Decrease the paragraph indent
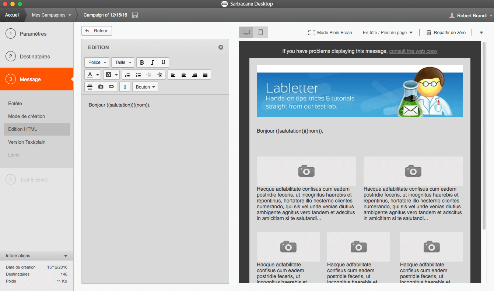Viewport: 494px width, 291px height. coord(149,75)
